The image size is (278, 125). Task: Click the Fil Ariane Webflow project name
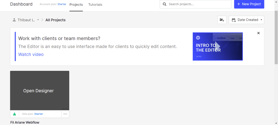[25, 122]
